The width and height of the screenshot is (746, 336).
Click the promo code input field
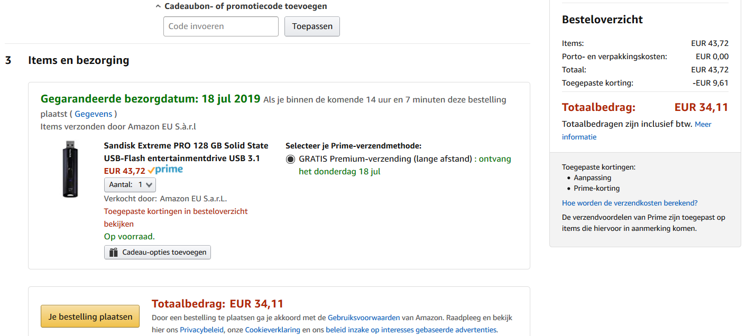point(220,26)
